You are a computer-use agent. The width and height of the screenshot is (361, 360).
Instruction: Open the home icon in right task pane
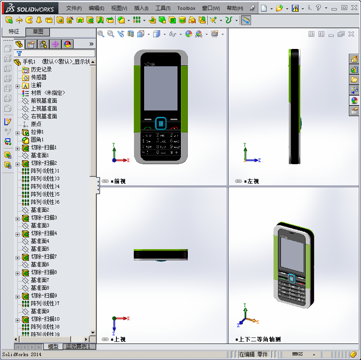[x=354, y=58]
